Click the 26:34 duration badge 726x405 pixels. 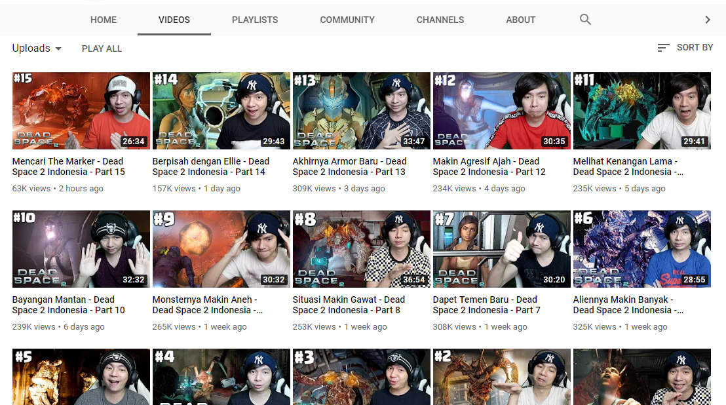click(x=134, y=141)
